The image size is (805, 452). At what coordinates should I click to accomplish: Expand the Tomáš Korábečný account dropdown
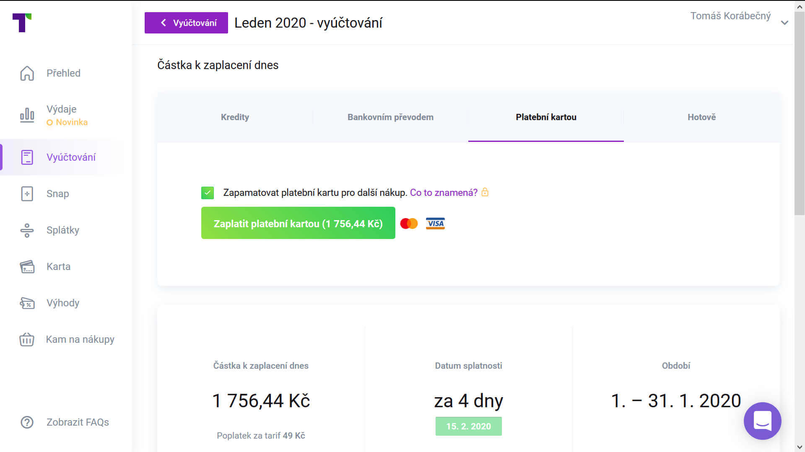785,23
